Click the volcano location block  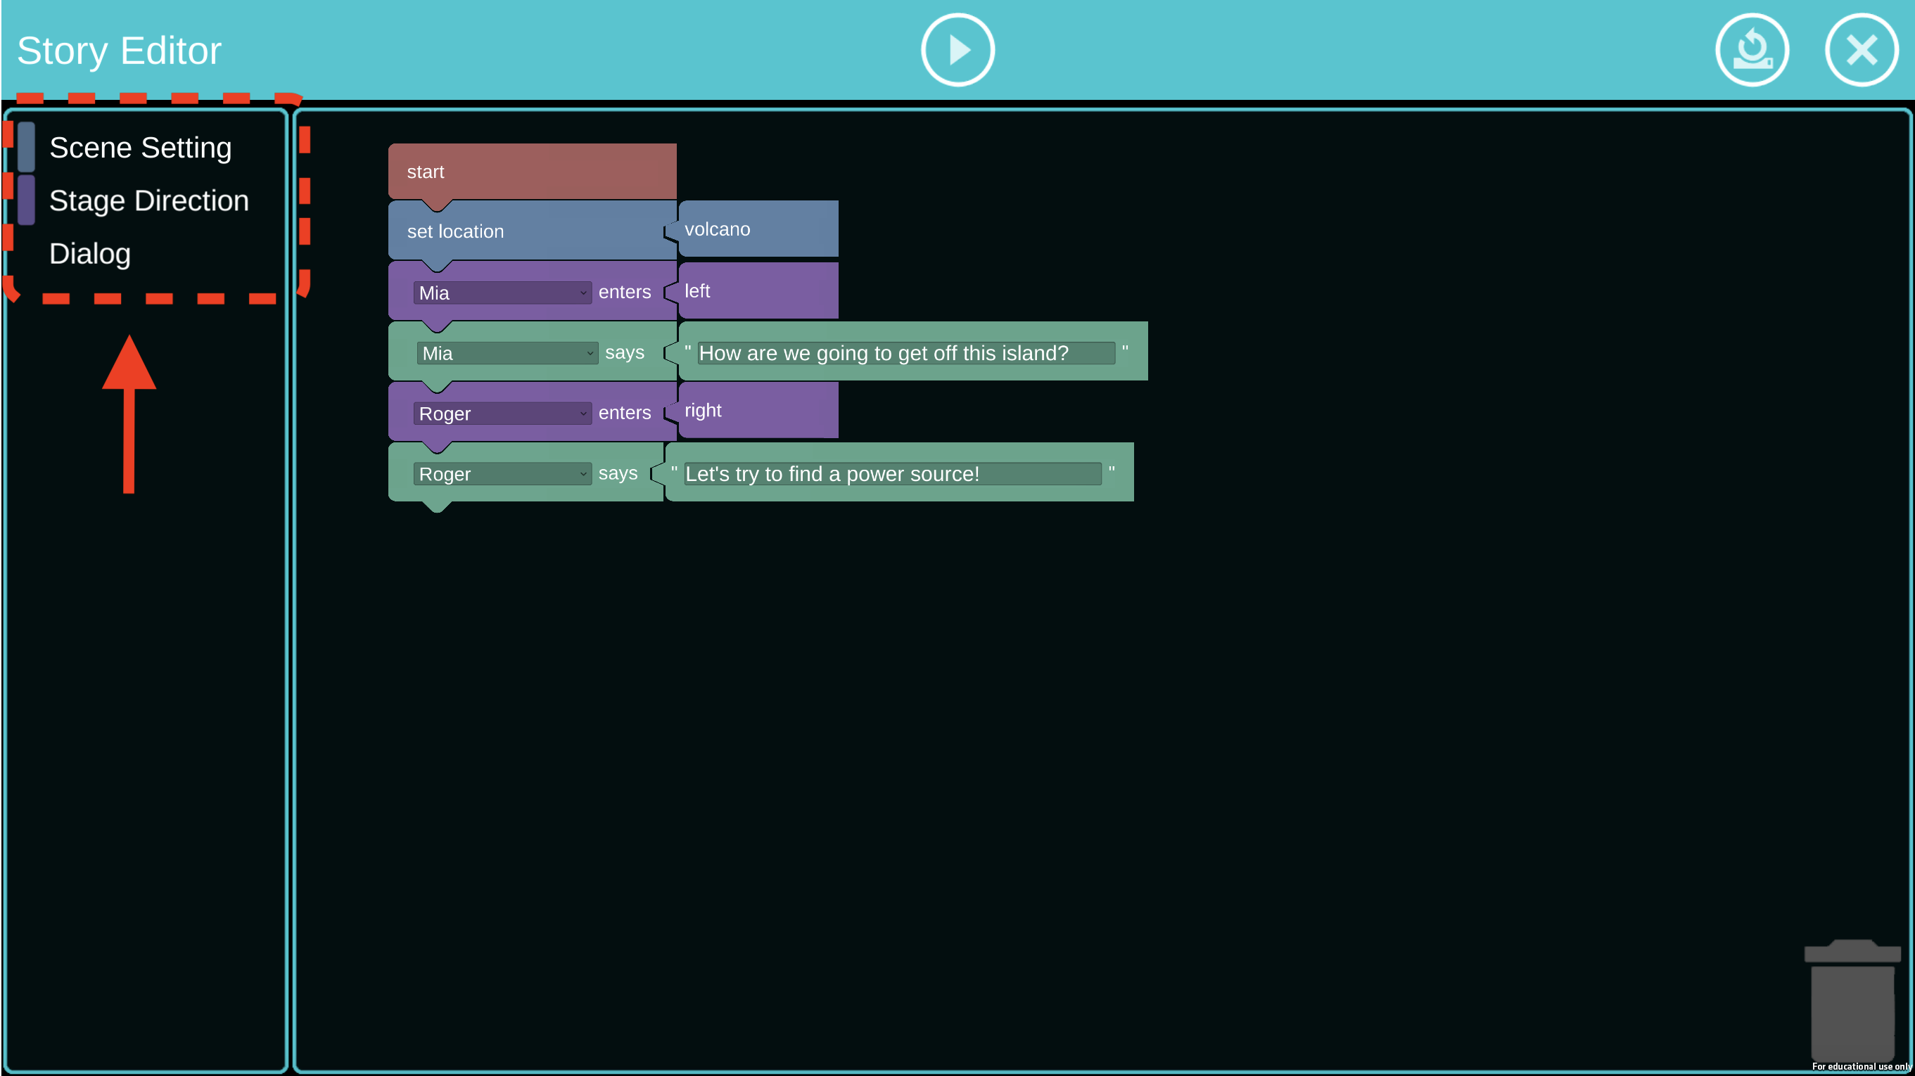[x=758, y=229]
